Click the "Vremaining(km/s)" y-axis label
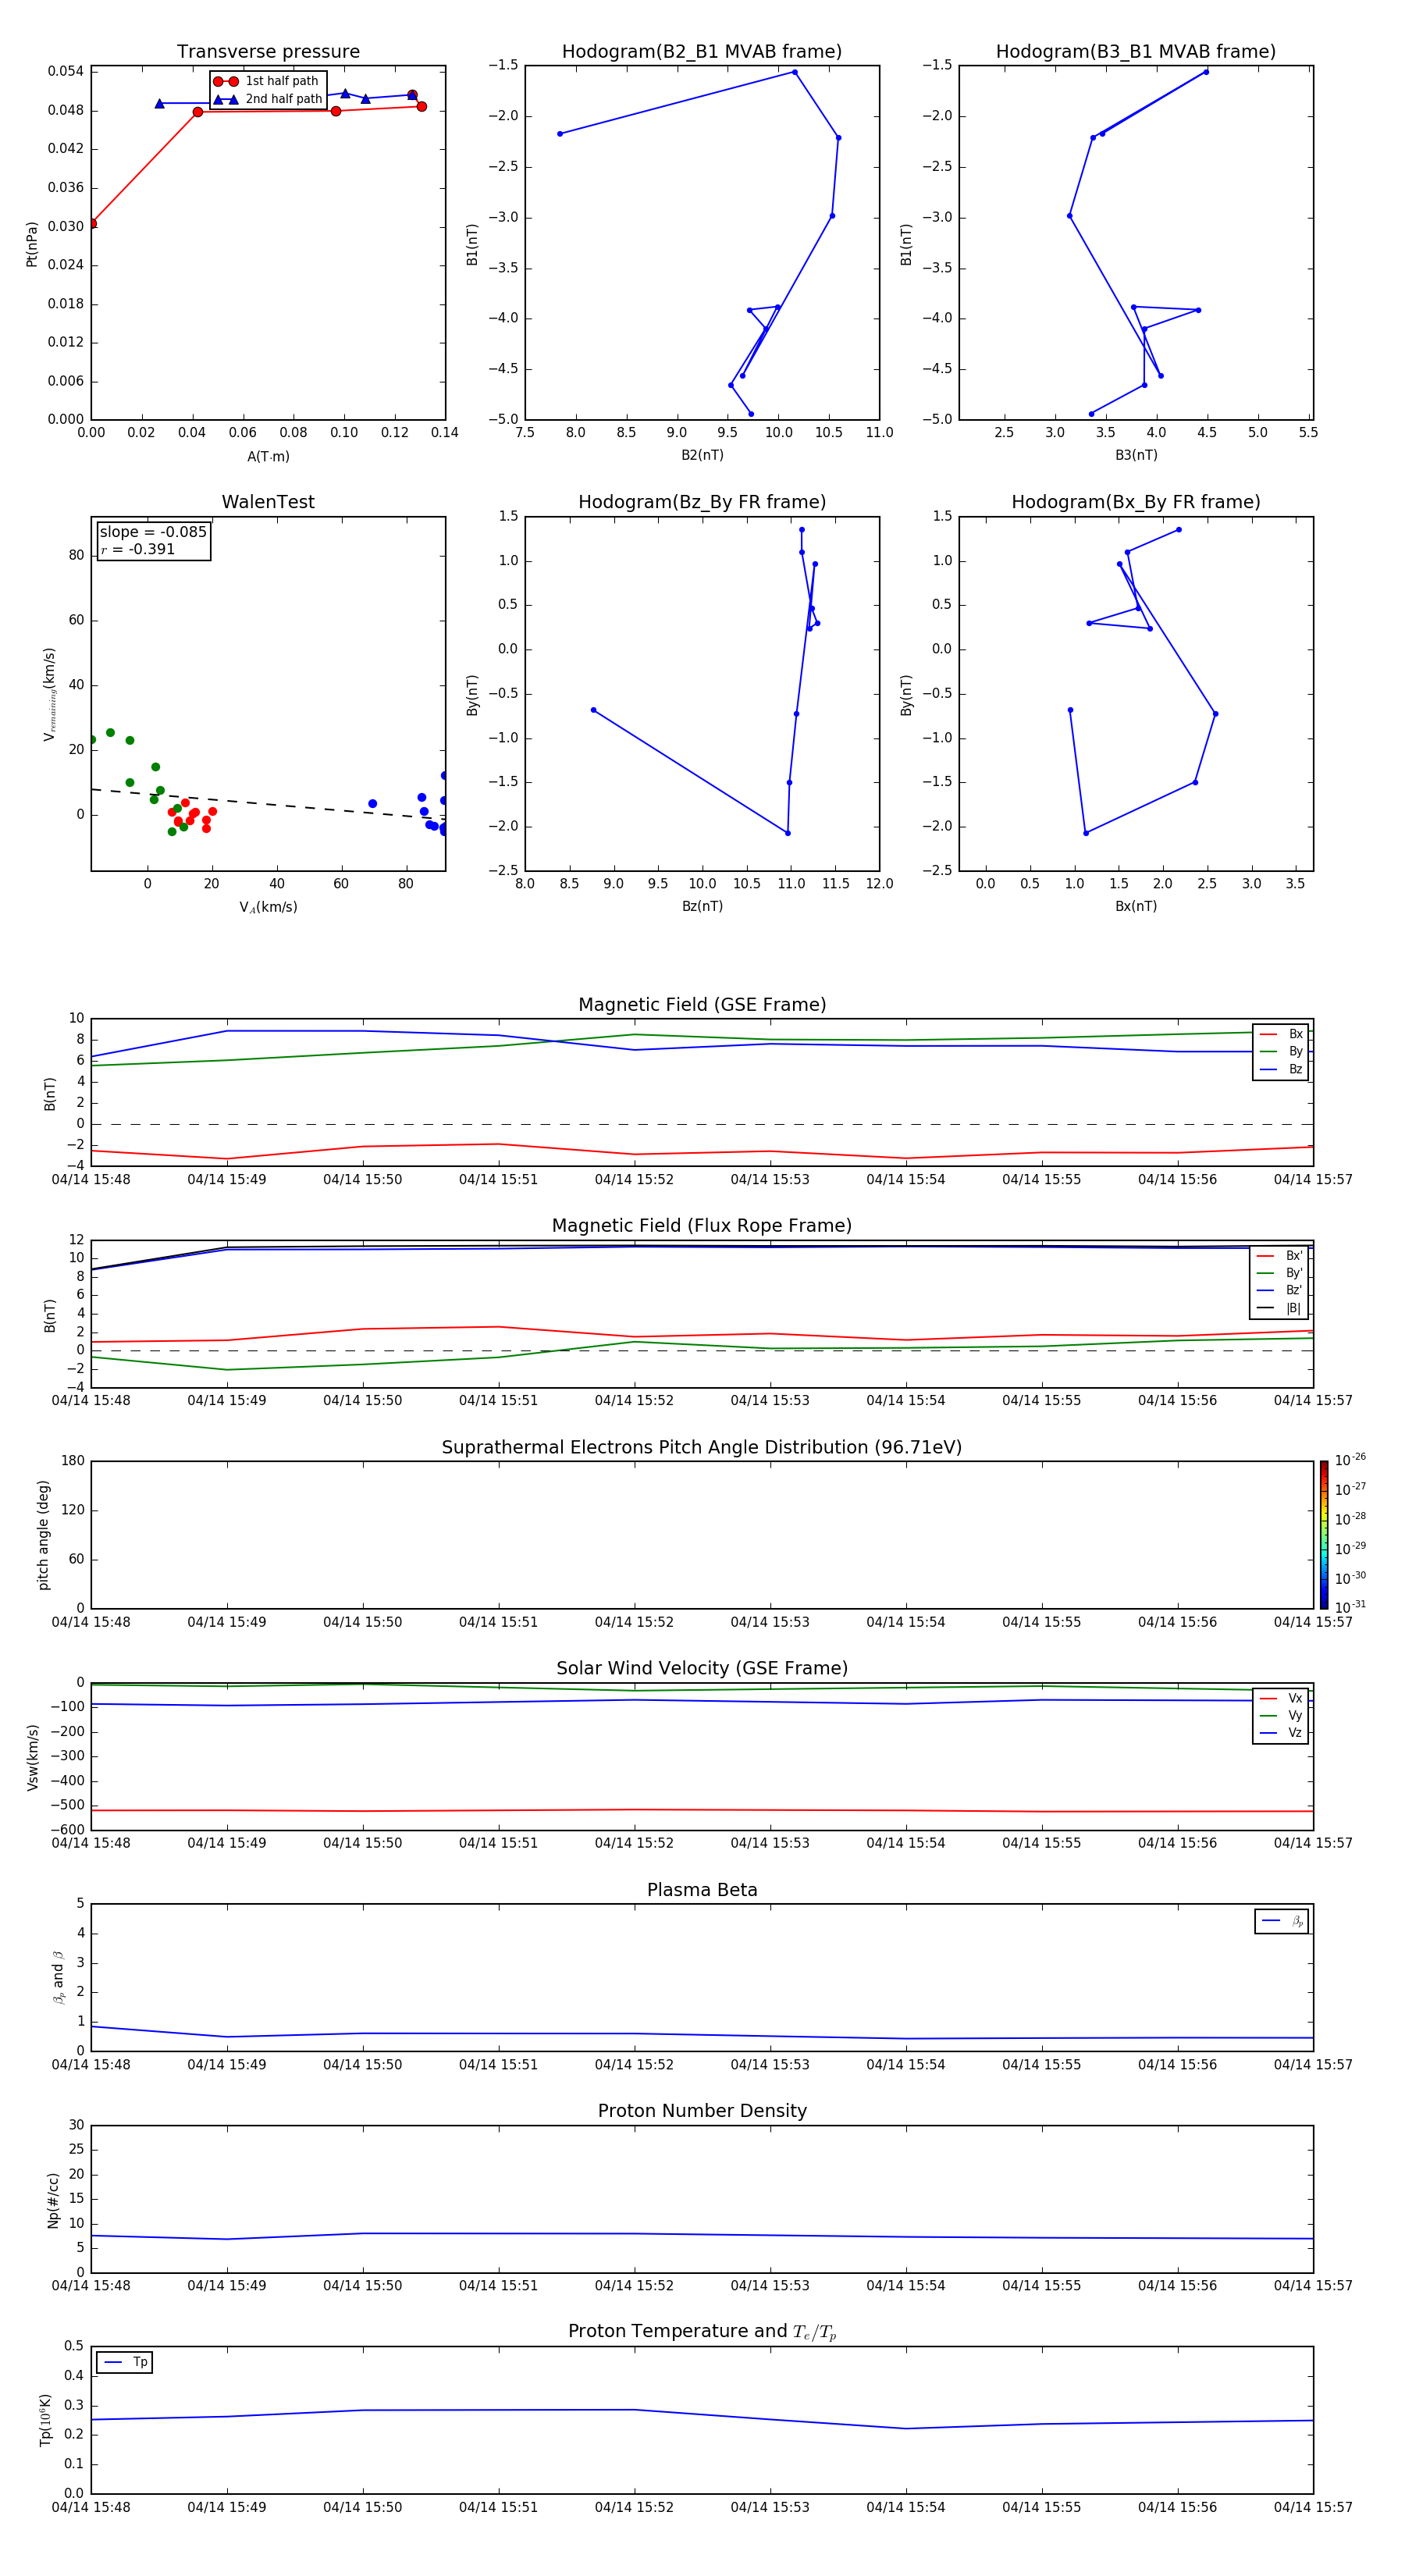1405x2576 pixels. [49, 694]
